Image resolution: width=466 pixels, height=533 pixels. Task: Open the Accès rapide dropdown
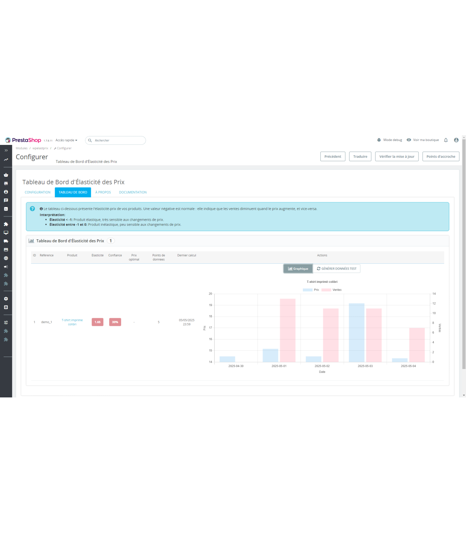pyautogui.click(x=66, y=140)
